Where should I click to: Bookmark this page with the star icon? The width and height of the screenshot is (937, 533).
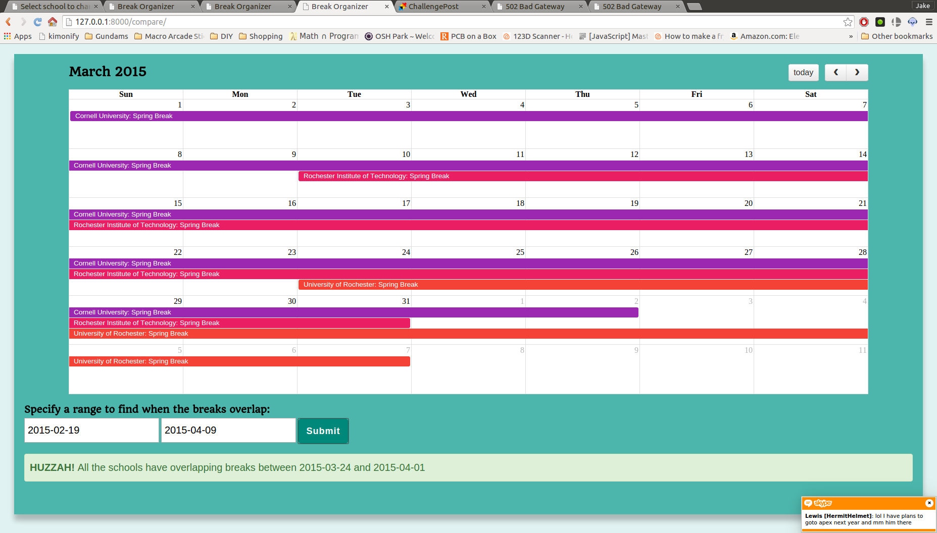848,22
